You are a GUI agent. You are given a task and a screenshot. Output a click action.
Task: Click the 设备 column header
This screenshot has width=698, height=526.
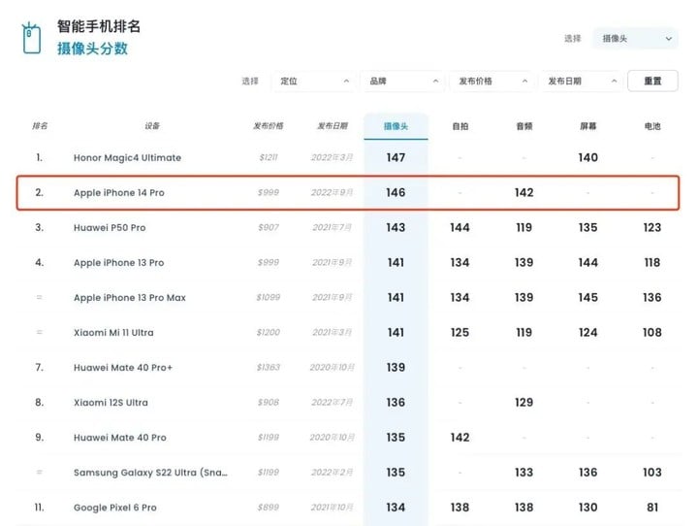point(152,126)
